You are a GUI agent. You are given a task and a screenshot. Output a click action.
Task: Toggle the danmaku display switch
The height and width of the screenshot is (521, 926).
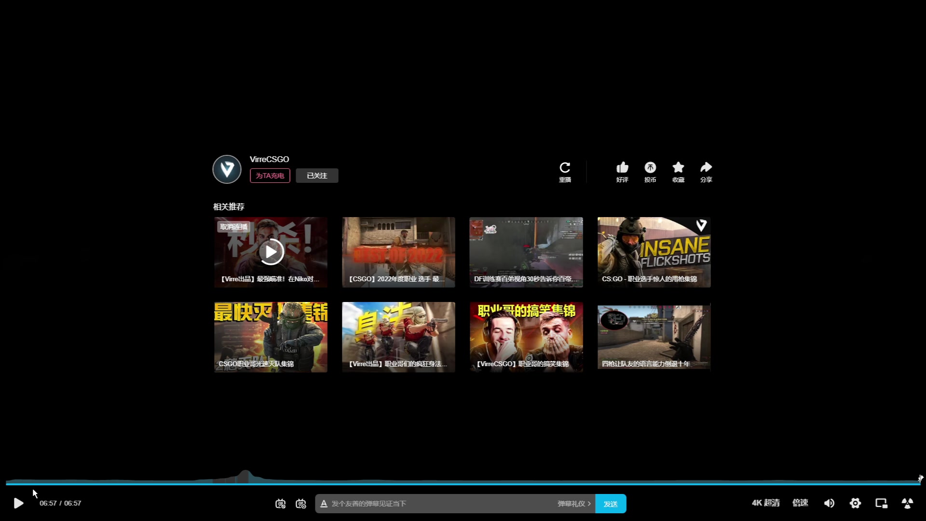(x=280, y=504)
